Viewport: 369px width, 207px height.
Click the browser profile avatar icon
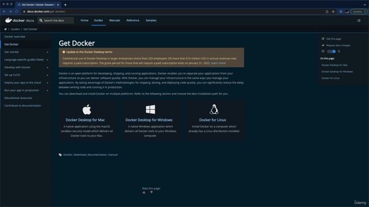click(x=347, y=11)
